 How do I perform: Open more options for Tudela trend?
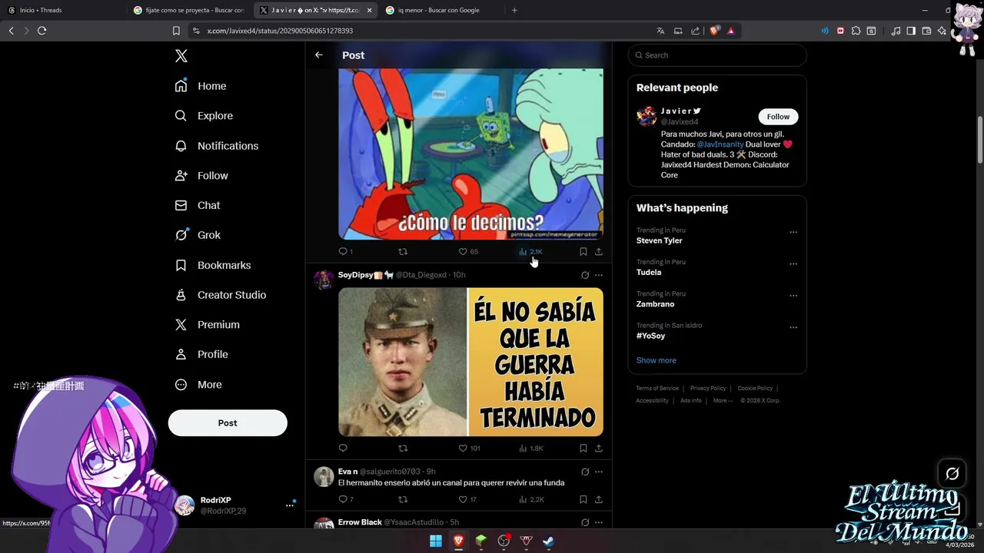793,263
